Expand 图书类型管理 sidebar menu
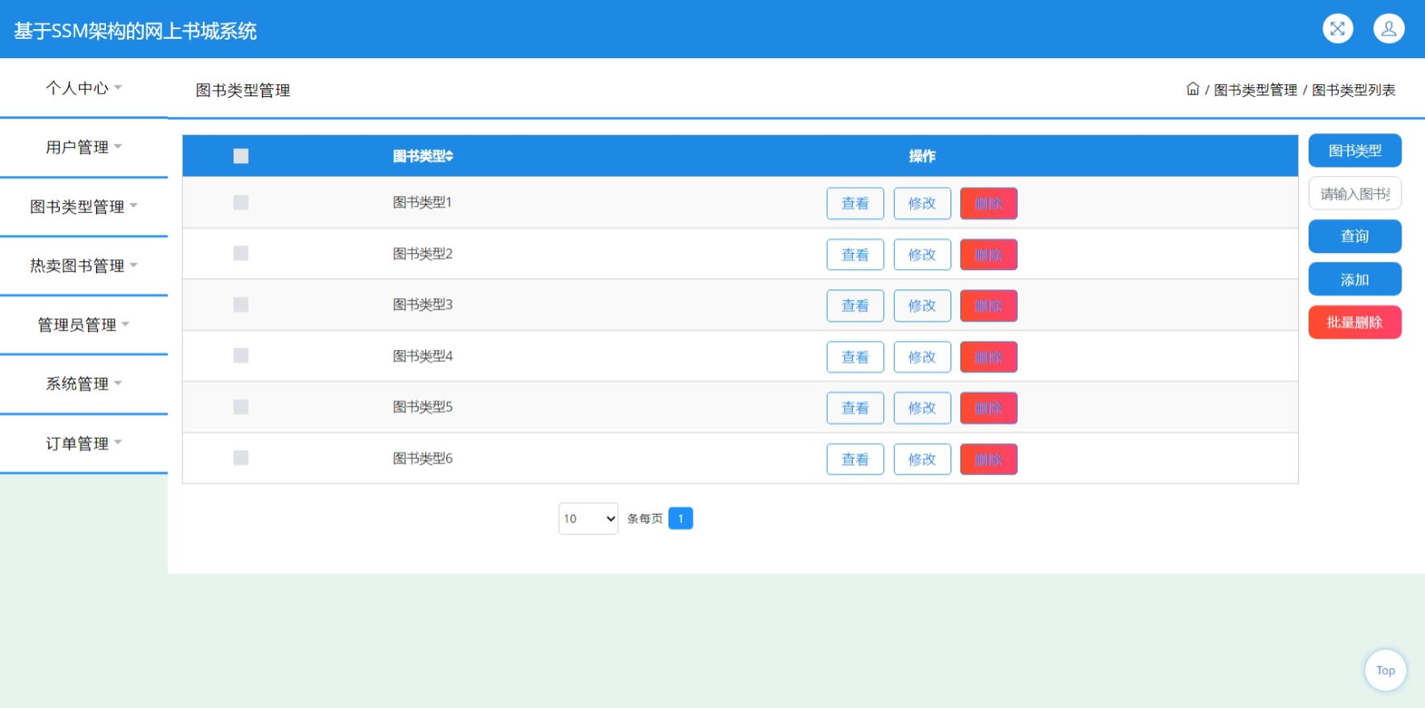Screen dimensions: 1425x708 click(84, 206)
